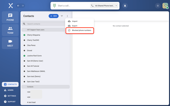The width and height of the screenshot is (170, 106).
Task: Open the PHONE section
Action: click(10, 17)
